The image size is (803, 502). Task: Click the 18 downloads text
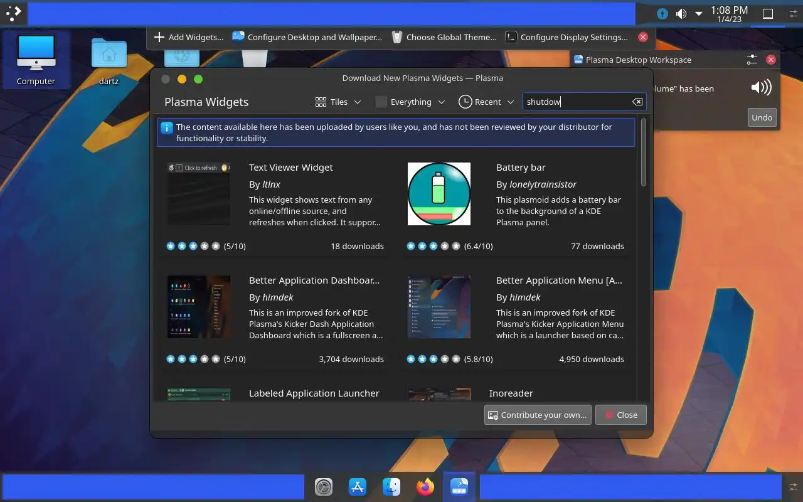pyautogui.click(x=357, y=246)
